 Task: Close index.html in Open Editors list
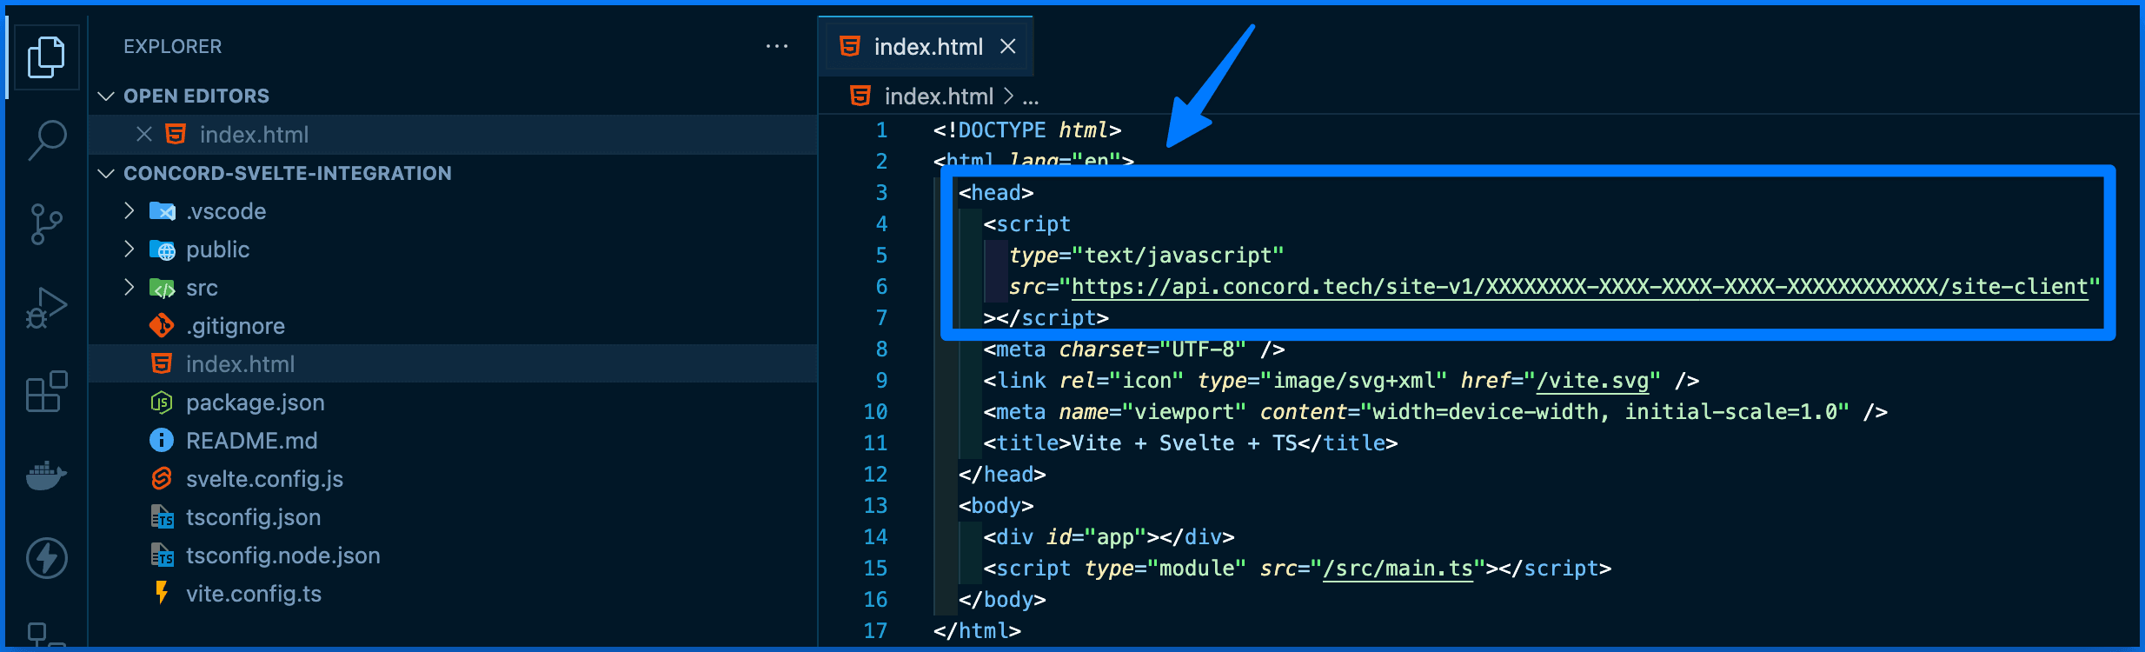[x=144, y=135]
